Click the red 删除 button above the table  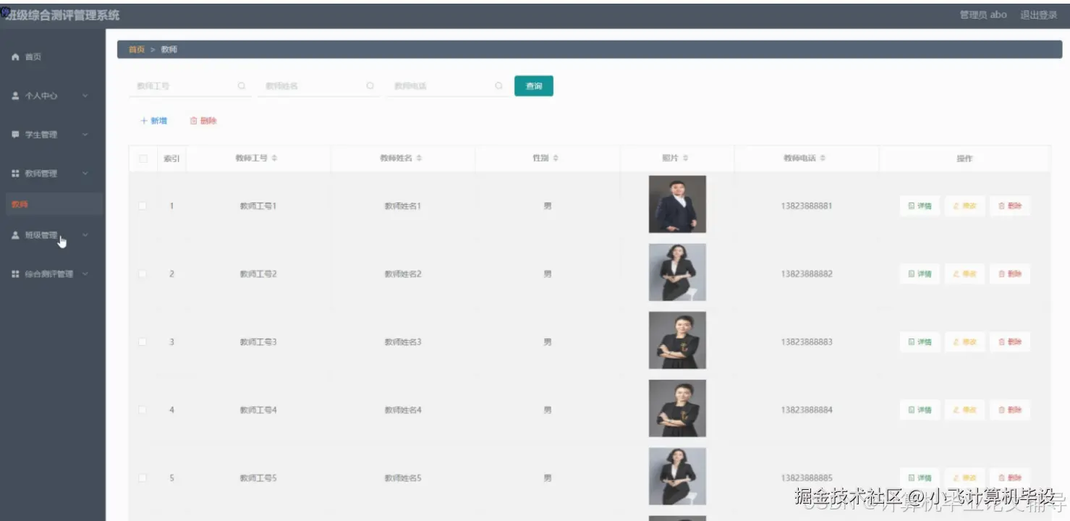point(203,121)
